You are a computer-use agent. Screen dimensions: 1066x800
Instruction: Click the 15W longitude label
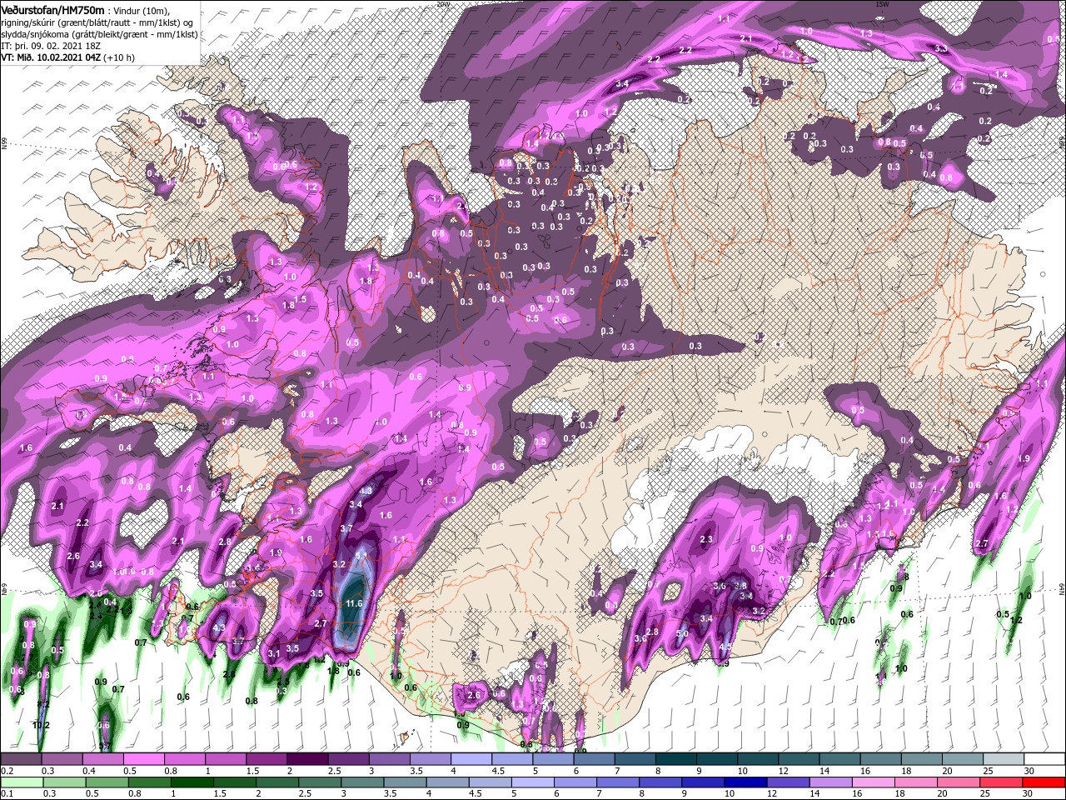883,4
